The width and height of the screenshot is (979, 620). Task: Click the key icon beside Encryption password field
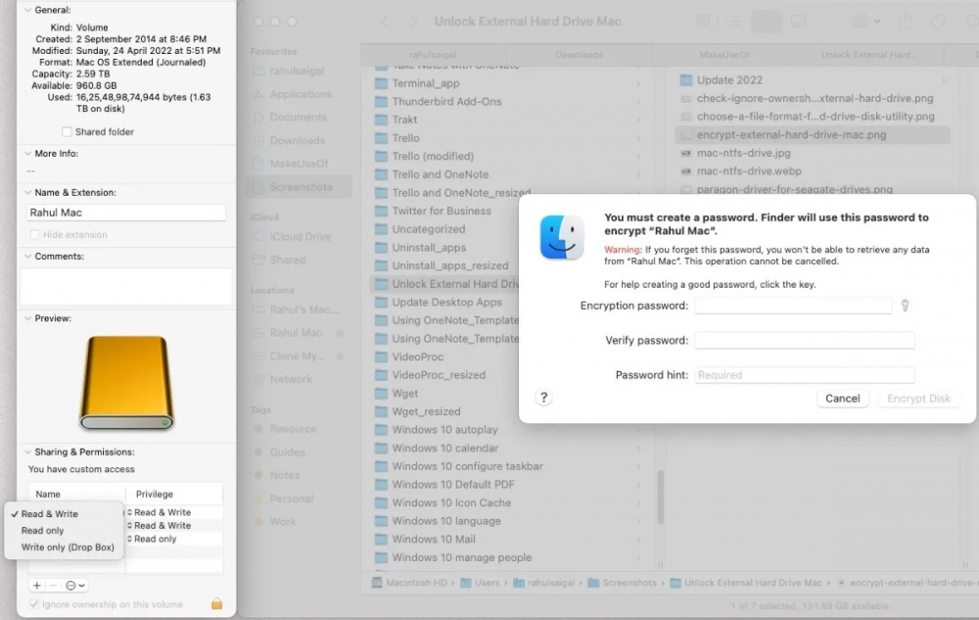[x=905, y=305]
